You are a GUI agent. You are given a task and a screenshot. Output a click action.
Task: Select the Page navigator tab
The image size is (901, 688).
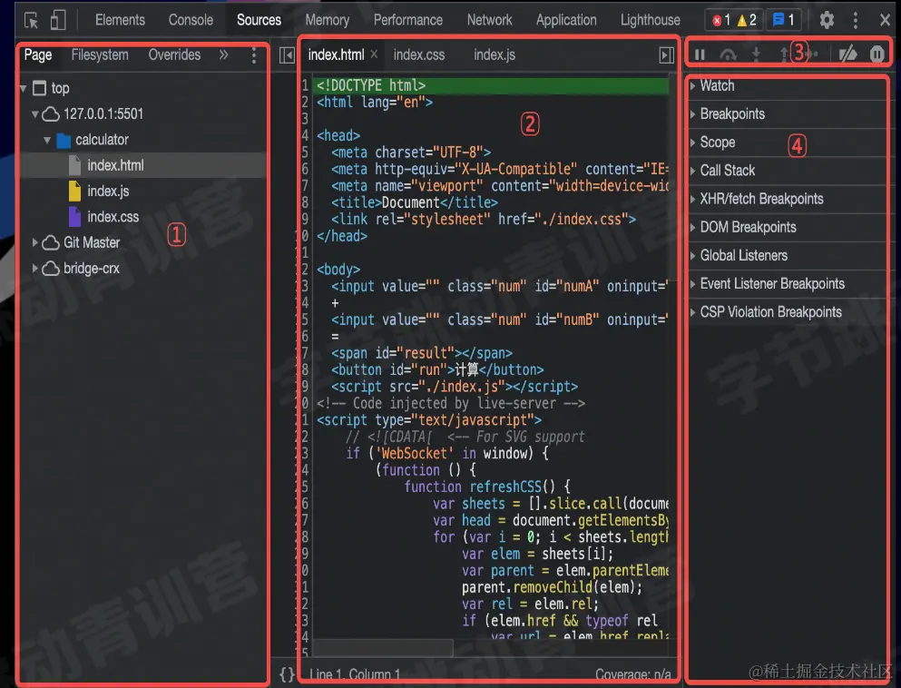click(38, 55)
